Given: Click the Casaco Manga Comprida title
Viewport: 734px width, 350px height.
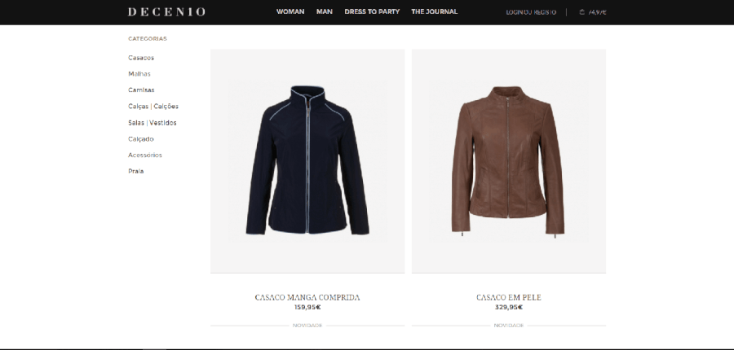Looking at the screenshot, I should tap(307, 297).
